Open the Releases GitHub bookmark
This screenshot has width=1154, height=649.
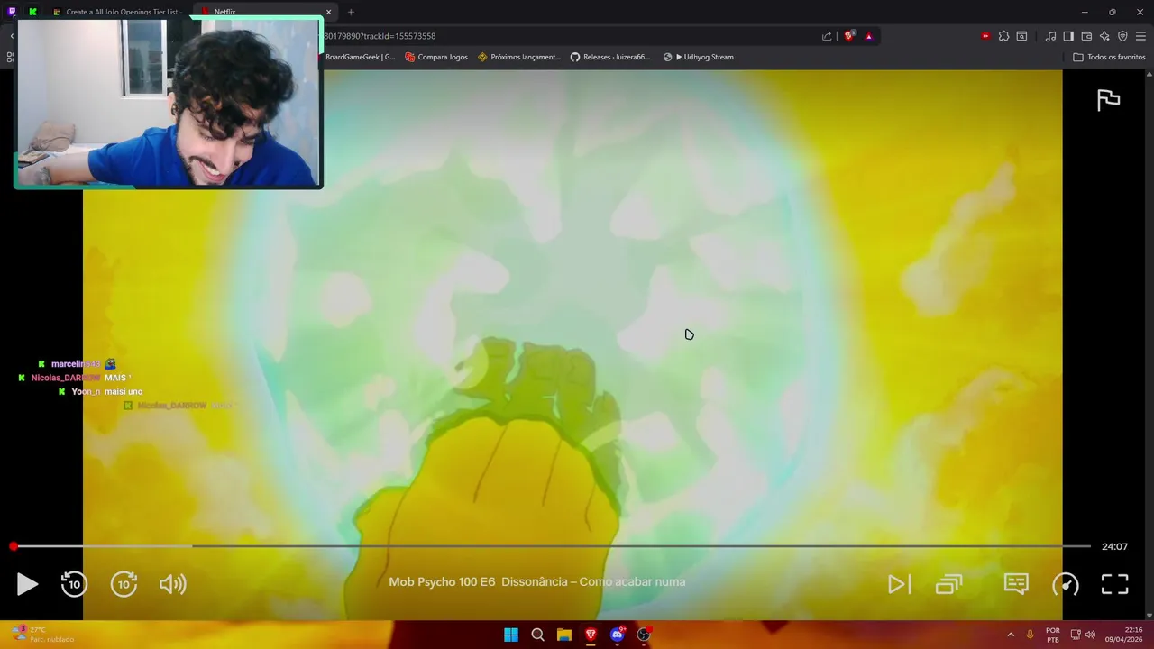(610, 57)
